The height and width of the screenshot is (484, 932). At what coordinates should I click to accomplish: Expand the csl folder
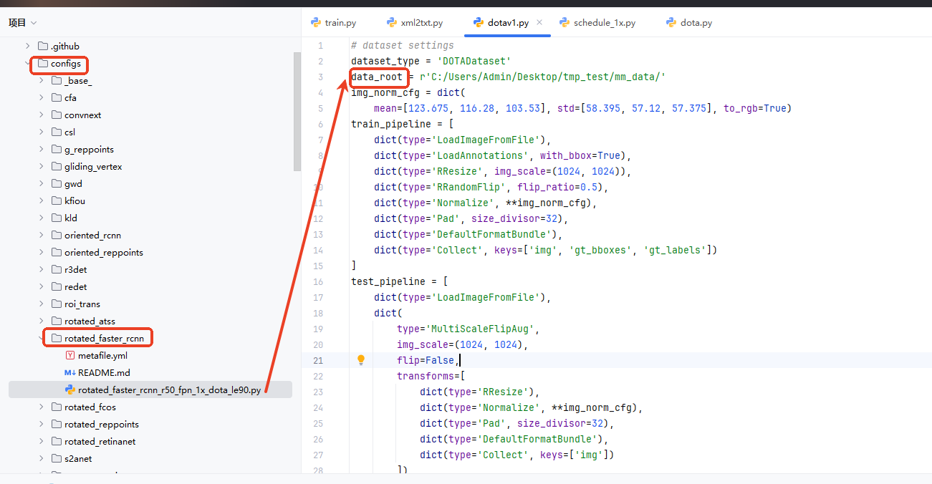coord(42,132)
